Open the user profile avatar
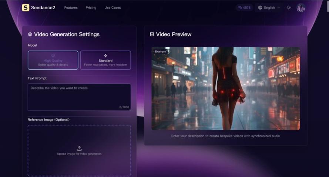The width and height of the screenshot is (329, 177). tap(301, 8)
